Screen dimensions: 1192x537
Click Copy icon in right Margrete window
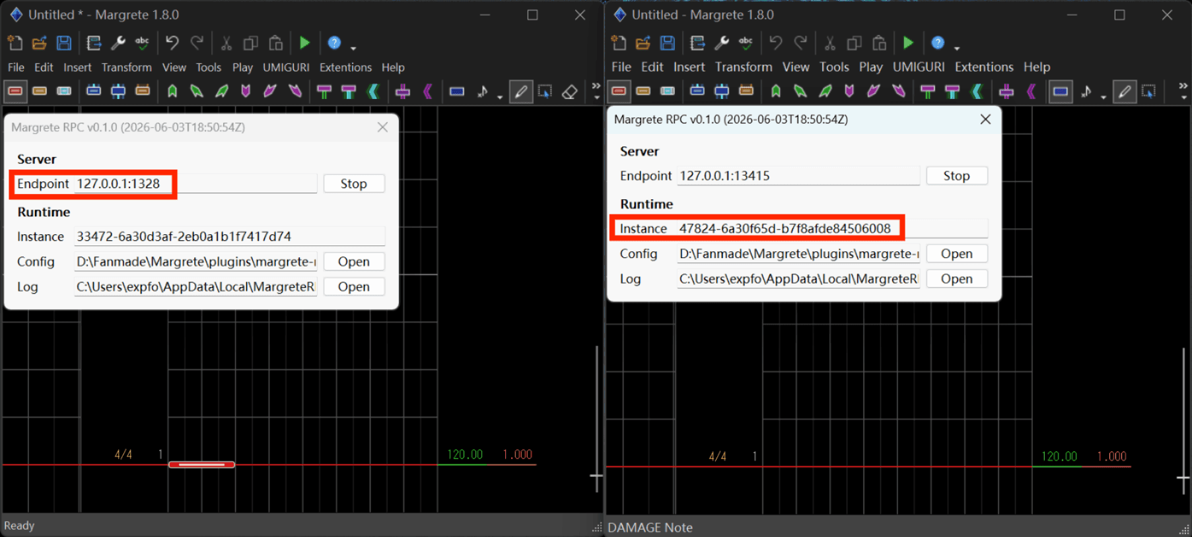tap(855, 43)
